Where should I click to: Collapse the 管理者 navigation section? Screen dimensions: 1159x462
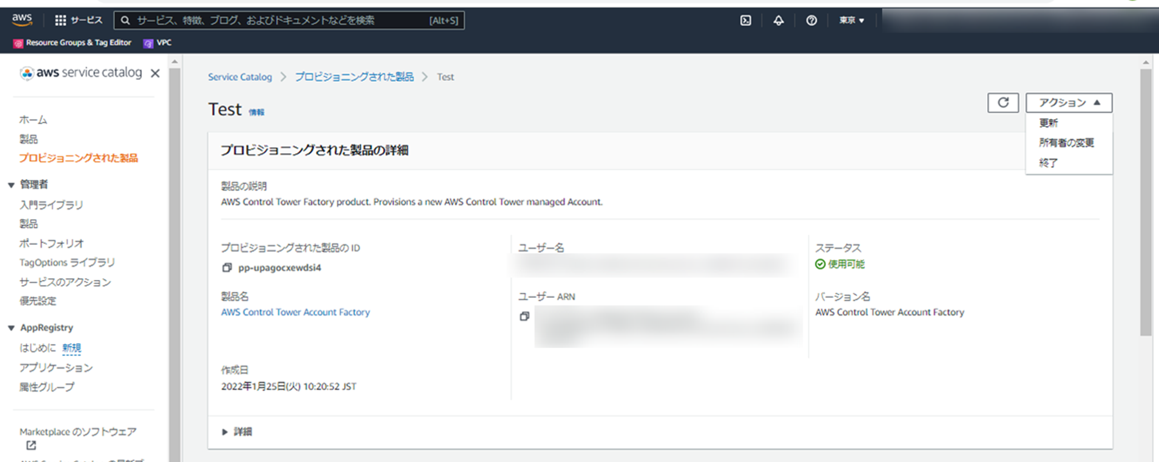[x=11, y=185]
